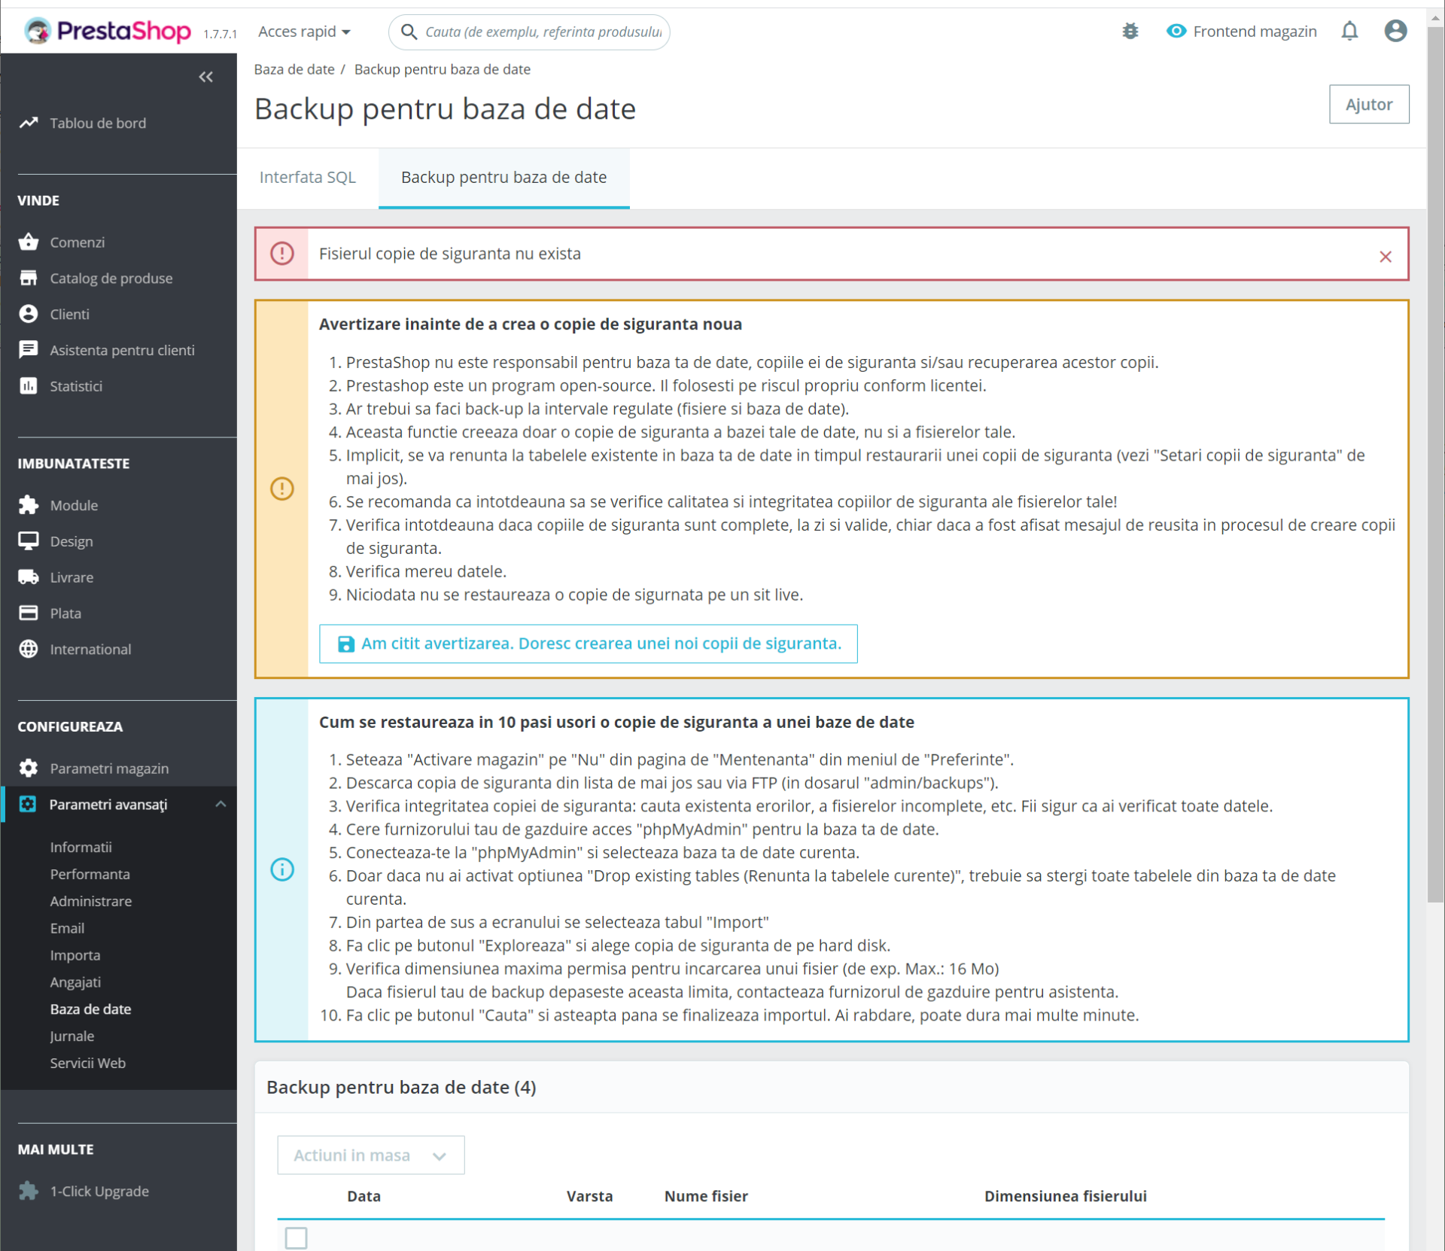Click the Statistici chart icon
The width and height of the screenshot is (1445, 1251).
(x=29, y=386)
